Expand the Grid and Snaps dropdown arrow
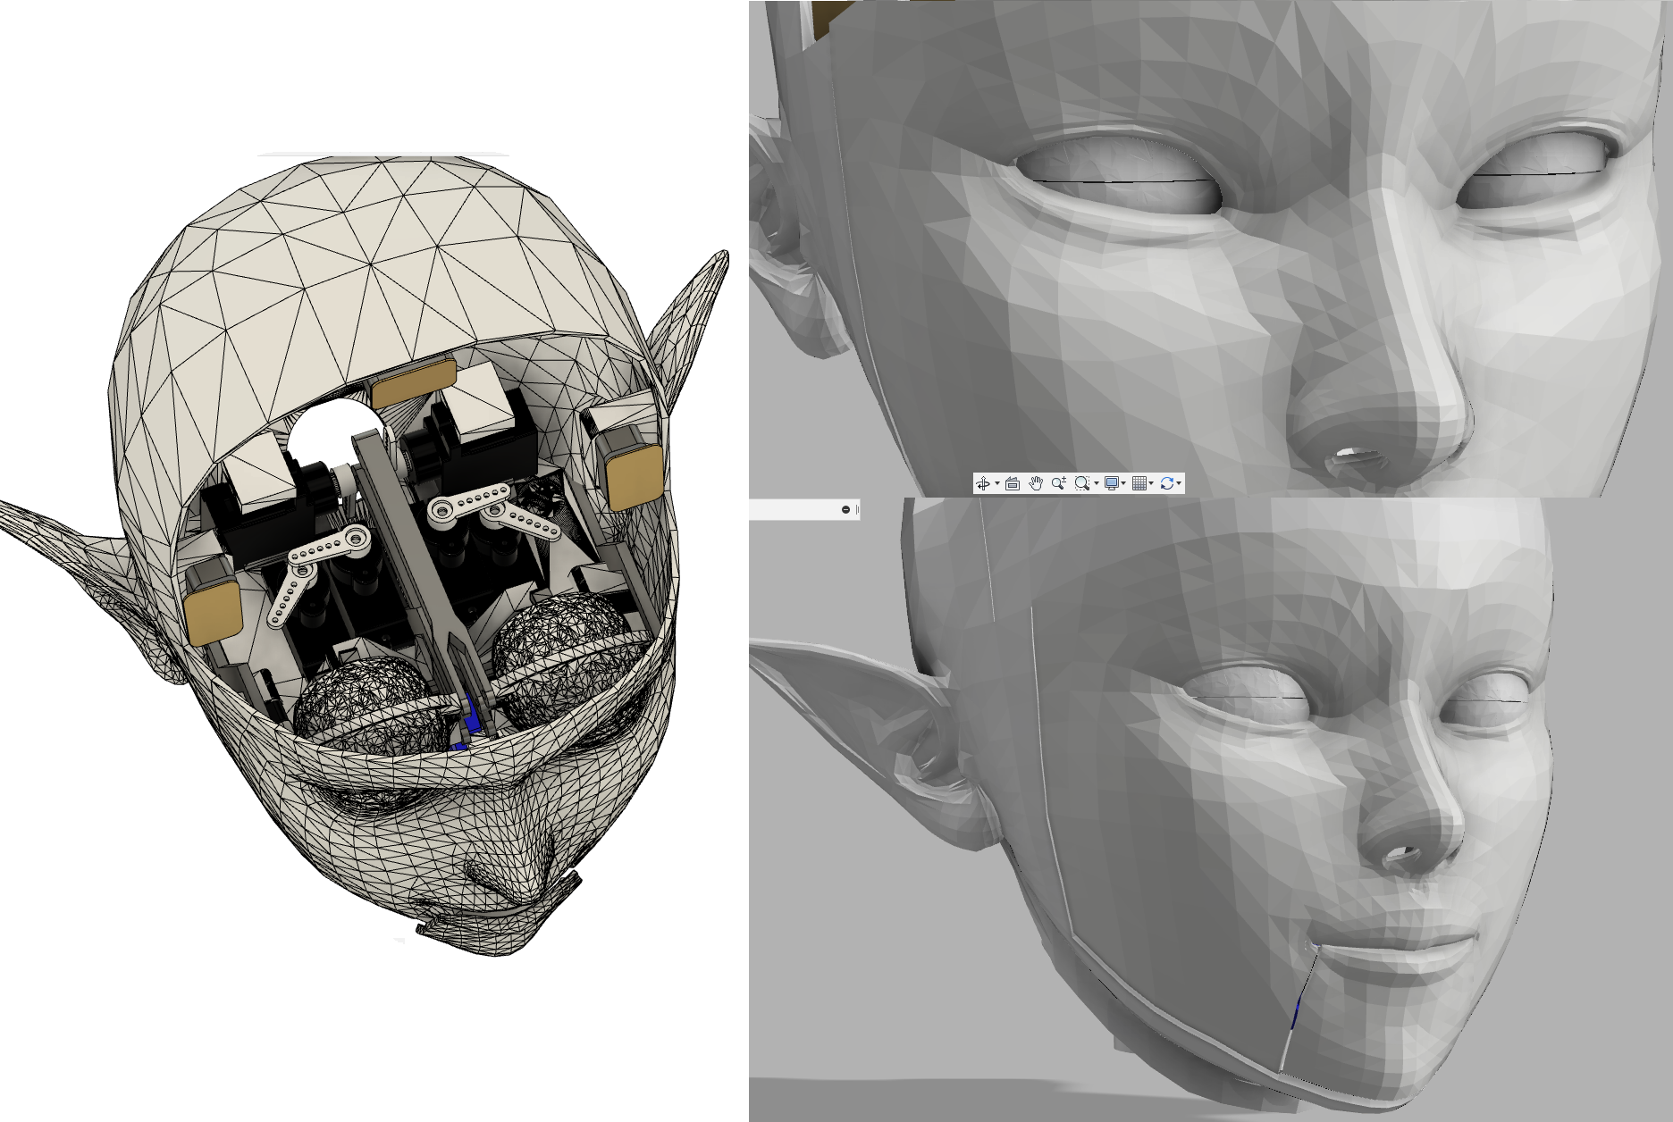The width and height of the screenshot is (1673, 1122). [1151, 483]
